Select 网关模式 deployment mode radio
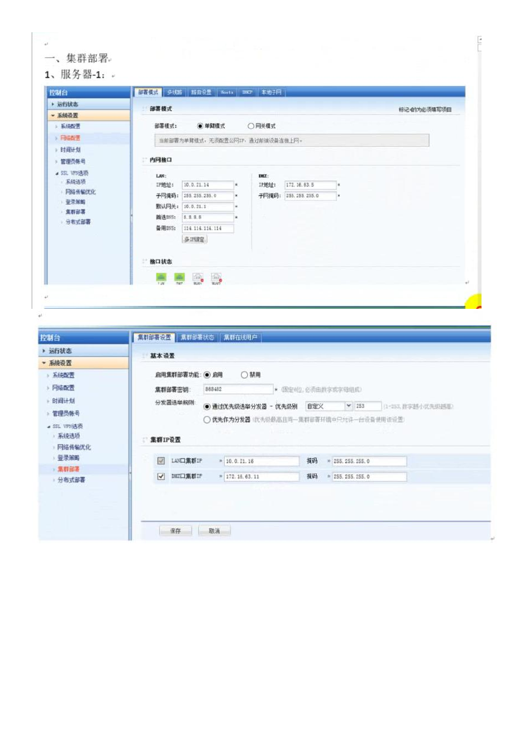 [250, 125]
